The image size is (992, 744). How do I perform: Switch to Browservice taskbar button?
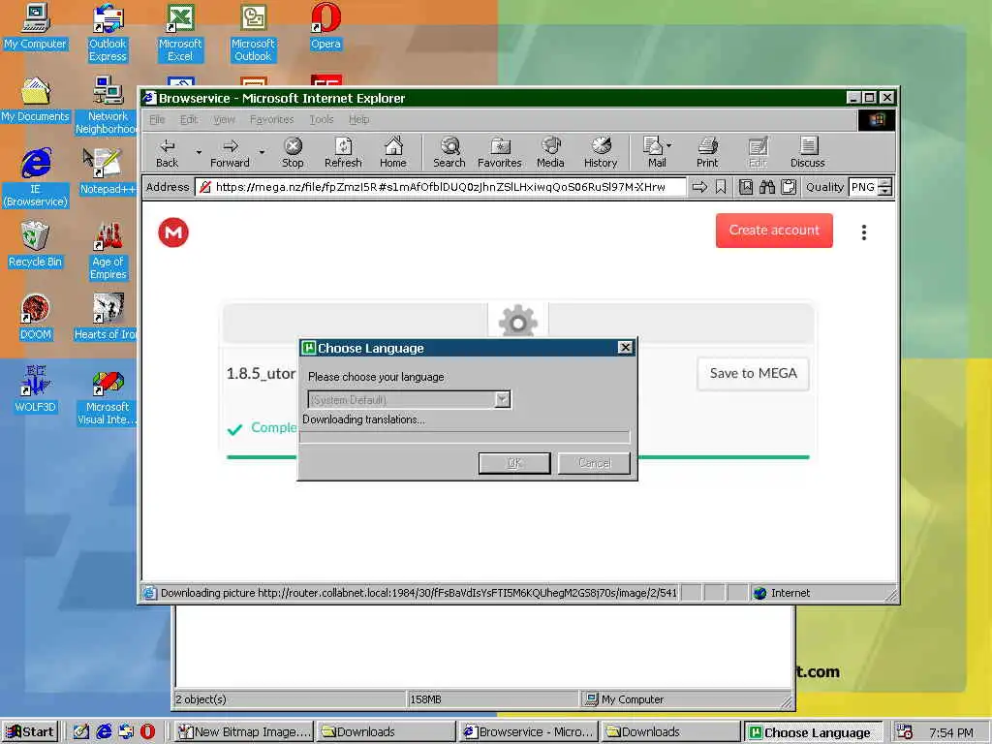tap(528, 732)
